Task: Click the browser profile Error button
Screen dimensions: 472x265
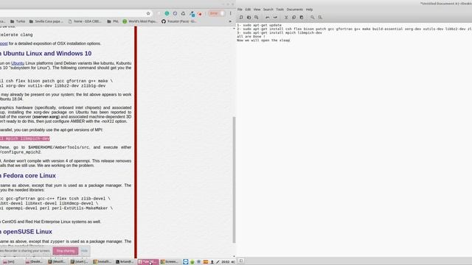Action: [217, 13]
